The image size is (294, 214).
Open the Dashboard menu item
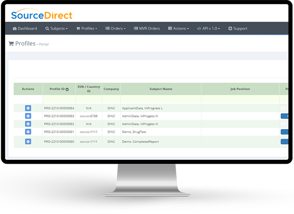25,28
